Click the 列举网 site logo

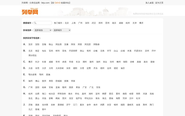[x=30, y=12]
